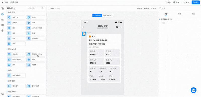Select the 单张图片 component
The width and height of the screenshot is (201, 97).
[x=16, y=54]
